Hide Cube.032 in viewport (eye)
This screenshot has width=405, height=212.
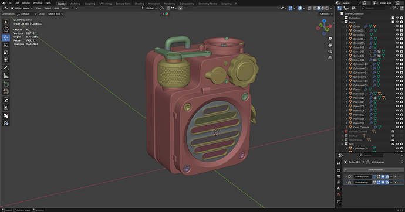(397, 60)
